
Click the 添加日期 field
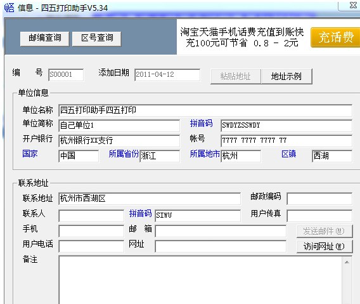(x=167, y=75)
